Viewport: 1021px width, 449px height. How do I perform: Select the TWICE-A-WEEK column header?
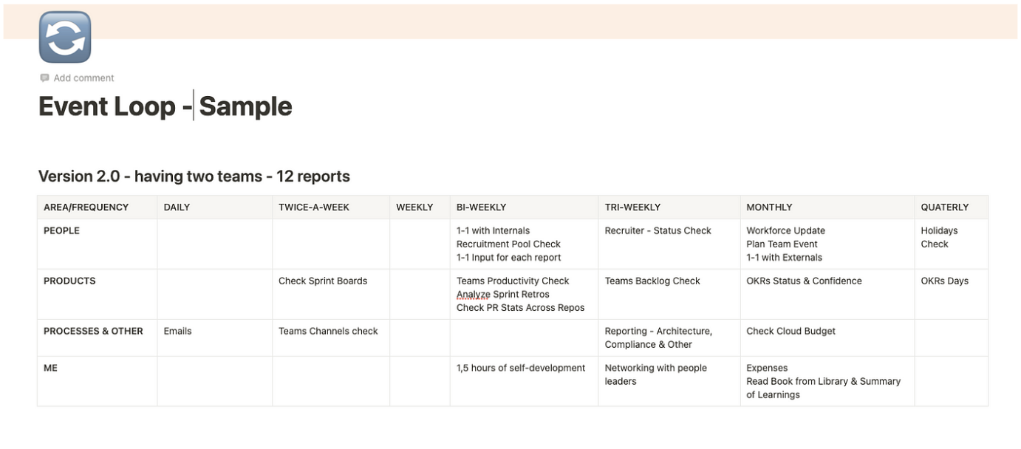click(x=313, y=208)
